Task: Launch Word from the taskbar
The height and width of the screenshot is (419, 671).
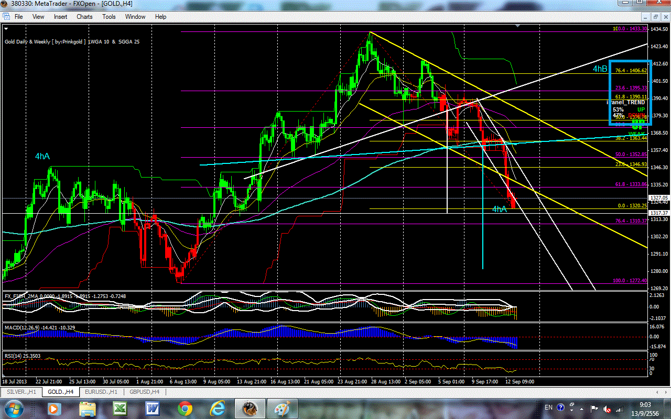Action: pyautogui.click(x=152, y=408)
